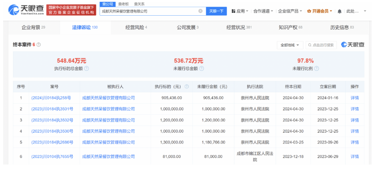This screenshot has height=169, width=372.
Task: Click help icon in 执行标的 column header
Action: point(187,87)
